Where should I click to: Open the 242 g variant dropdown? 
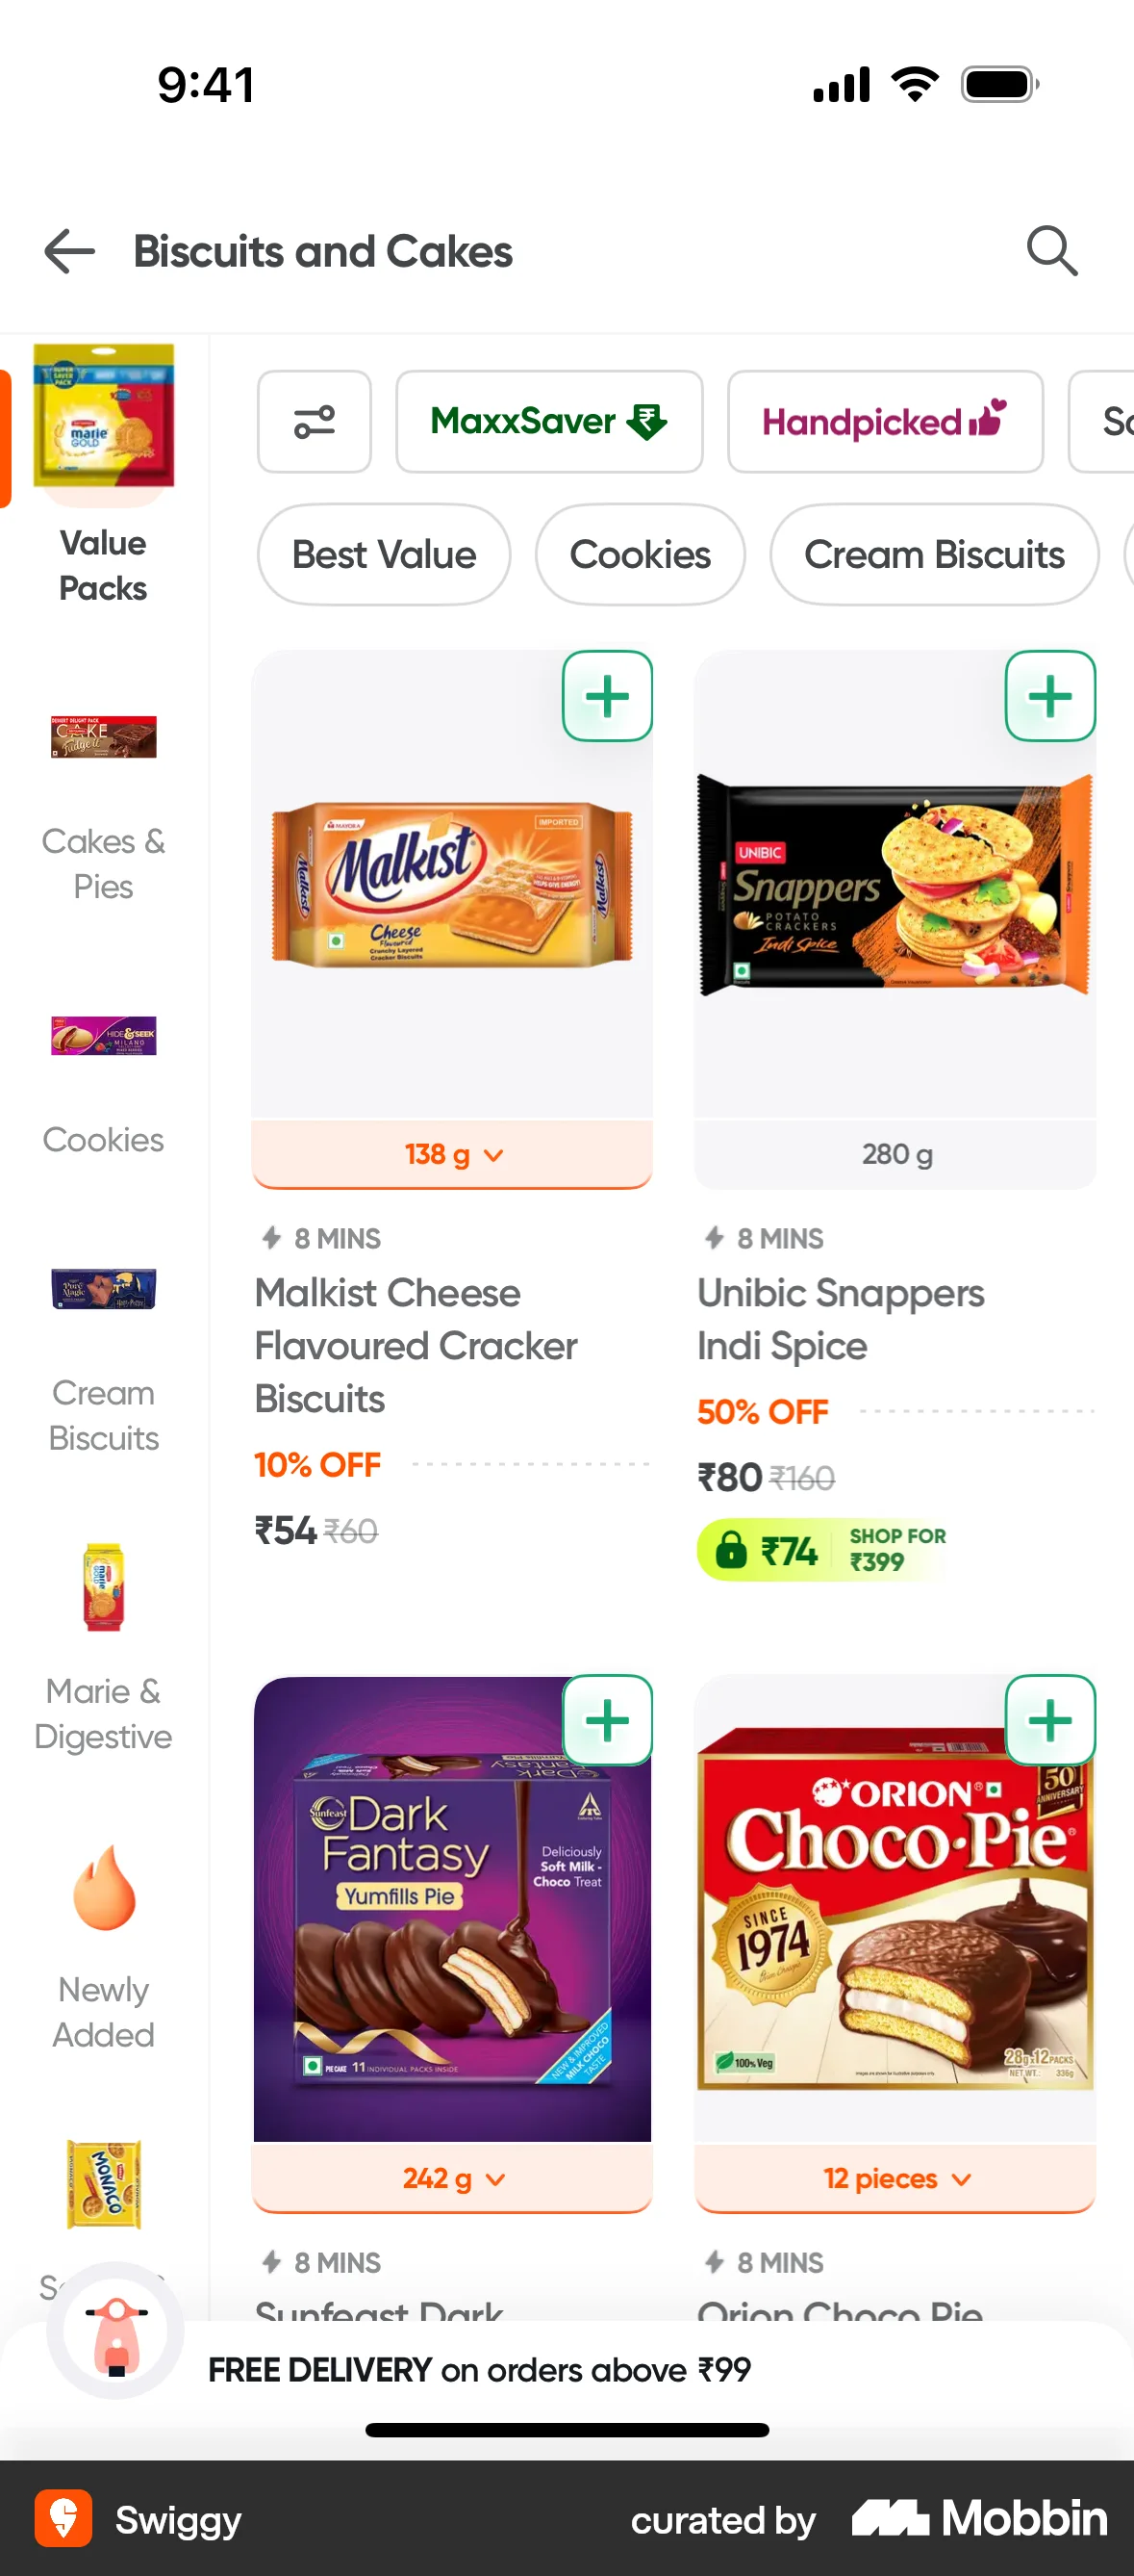click(452, 2178)
